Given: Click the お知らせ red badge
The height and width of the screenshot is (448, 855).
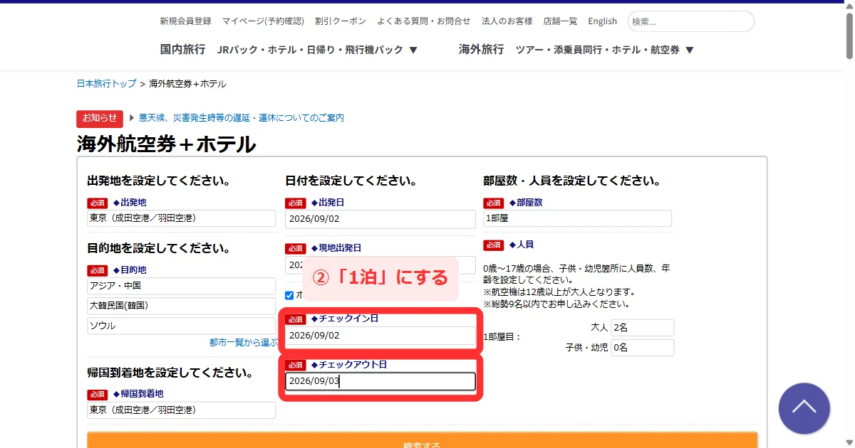Looking at the screenshot, I should (100, 118).
